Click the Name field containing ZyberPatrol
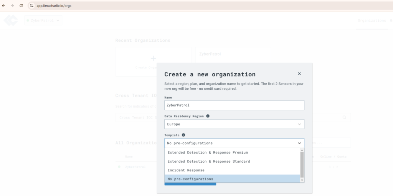The image size is (393, 196). tap(234, 105)
